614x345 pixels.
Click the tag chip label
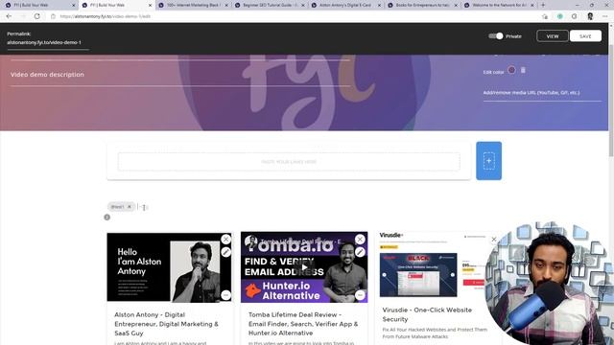click(117, 207)
